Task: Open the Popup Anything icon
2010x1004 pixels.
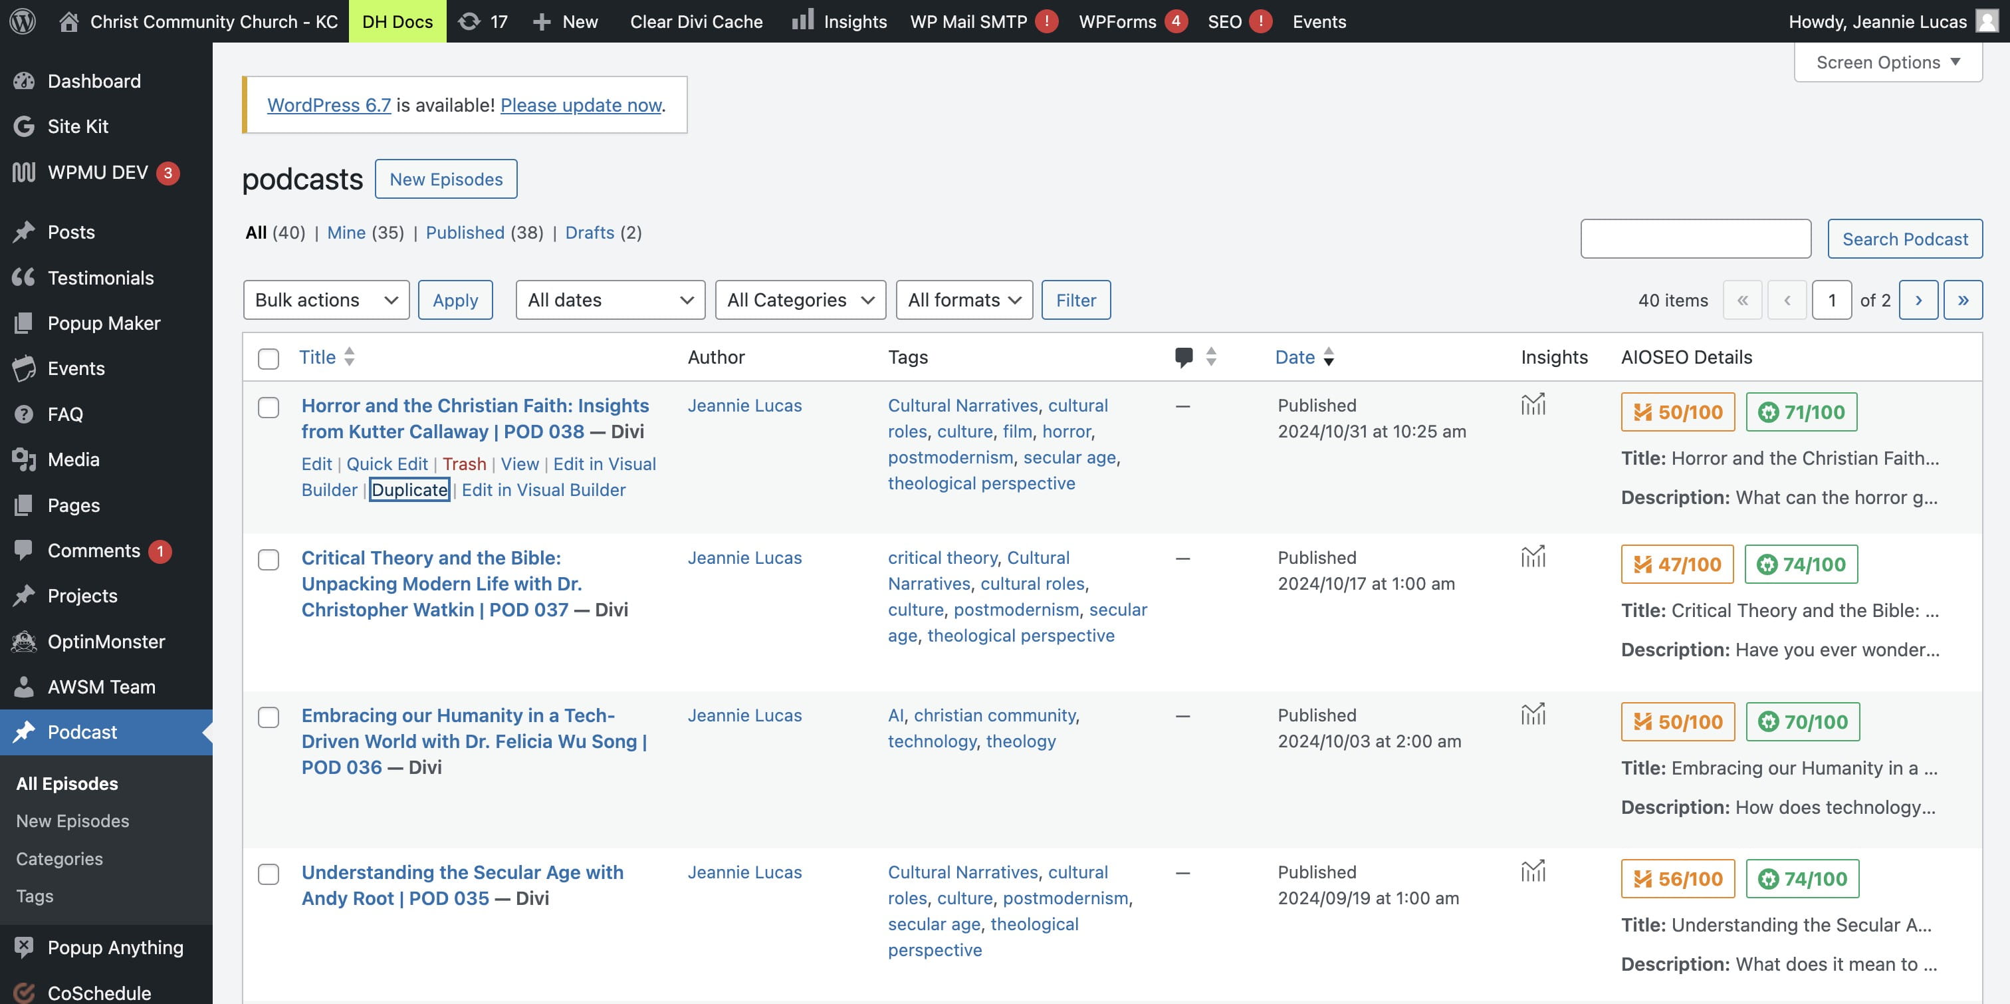Action: point(24,947)
